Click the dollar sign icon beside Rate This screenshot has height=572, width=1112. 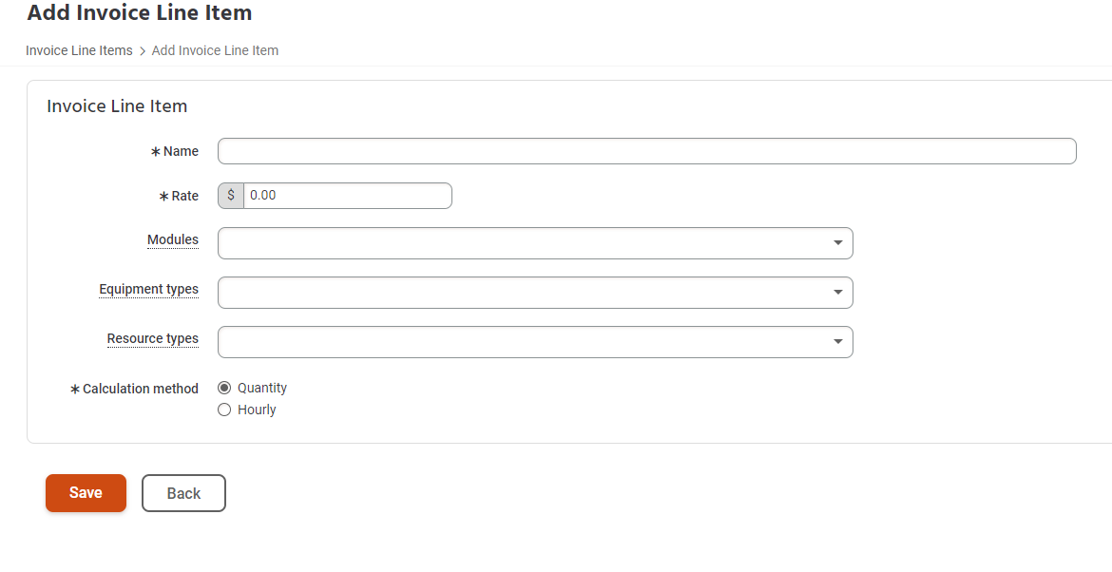click(x=231, y=196)
